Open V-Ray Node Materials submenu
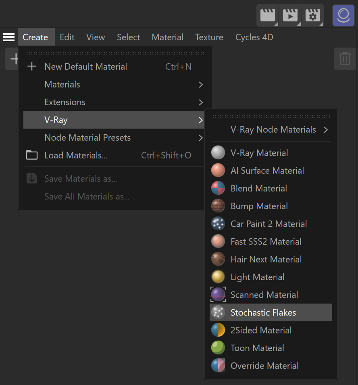The image size is (358, 385). [271, 130]
